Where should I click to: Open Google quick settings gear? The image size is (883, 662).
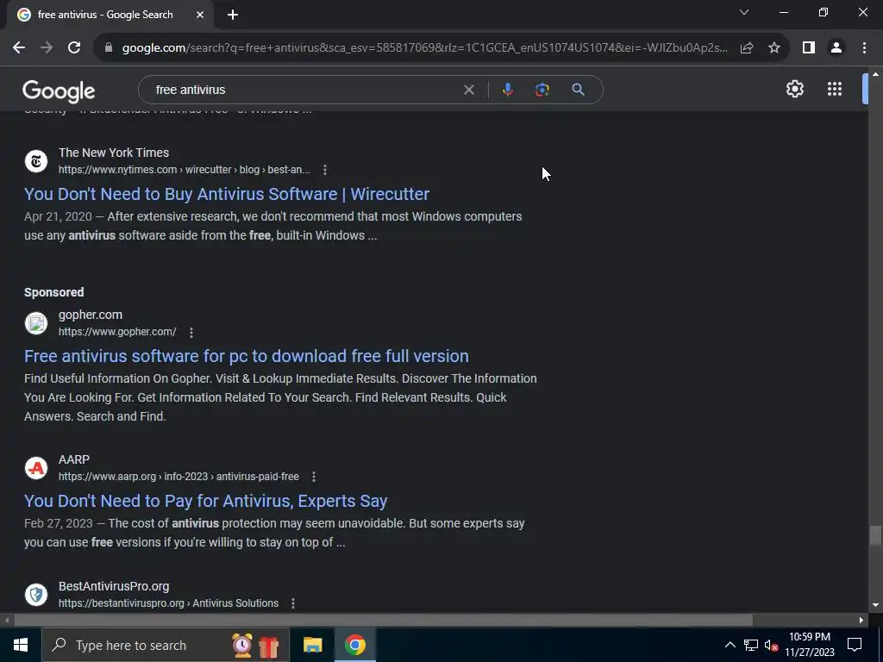[x=794, y=89]
